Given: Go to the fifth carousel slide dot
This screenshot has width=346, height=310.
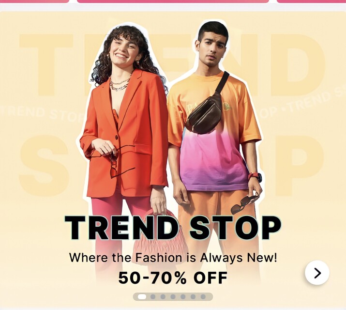Looking at the screenshot, I should pyautogui.click(x=183, y=297).
